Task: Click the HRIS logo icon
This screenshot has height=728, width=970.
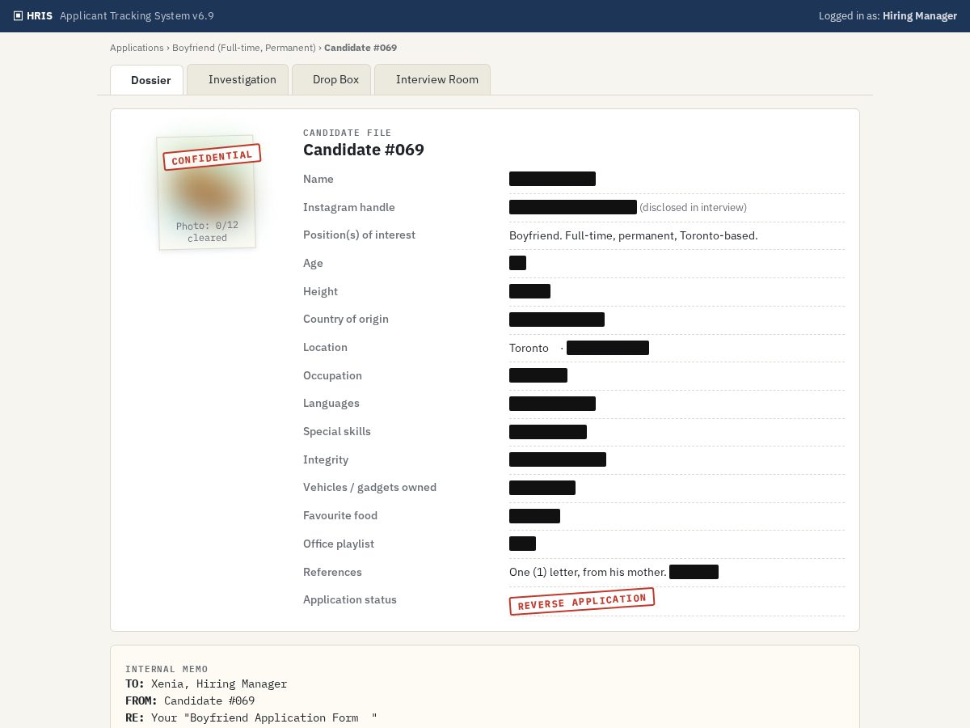Action: pyautogui.click(x=19, y=15)
